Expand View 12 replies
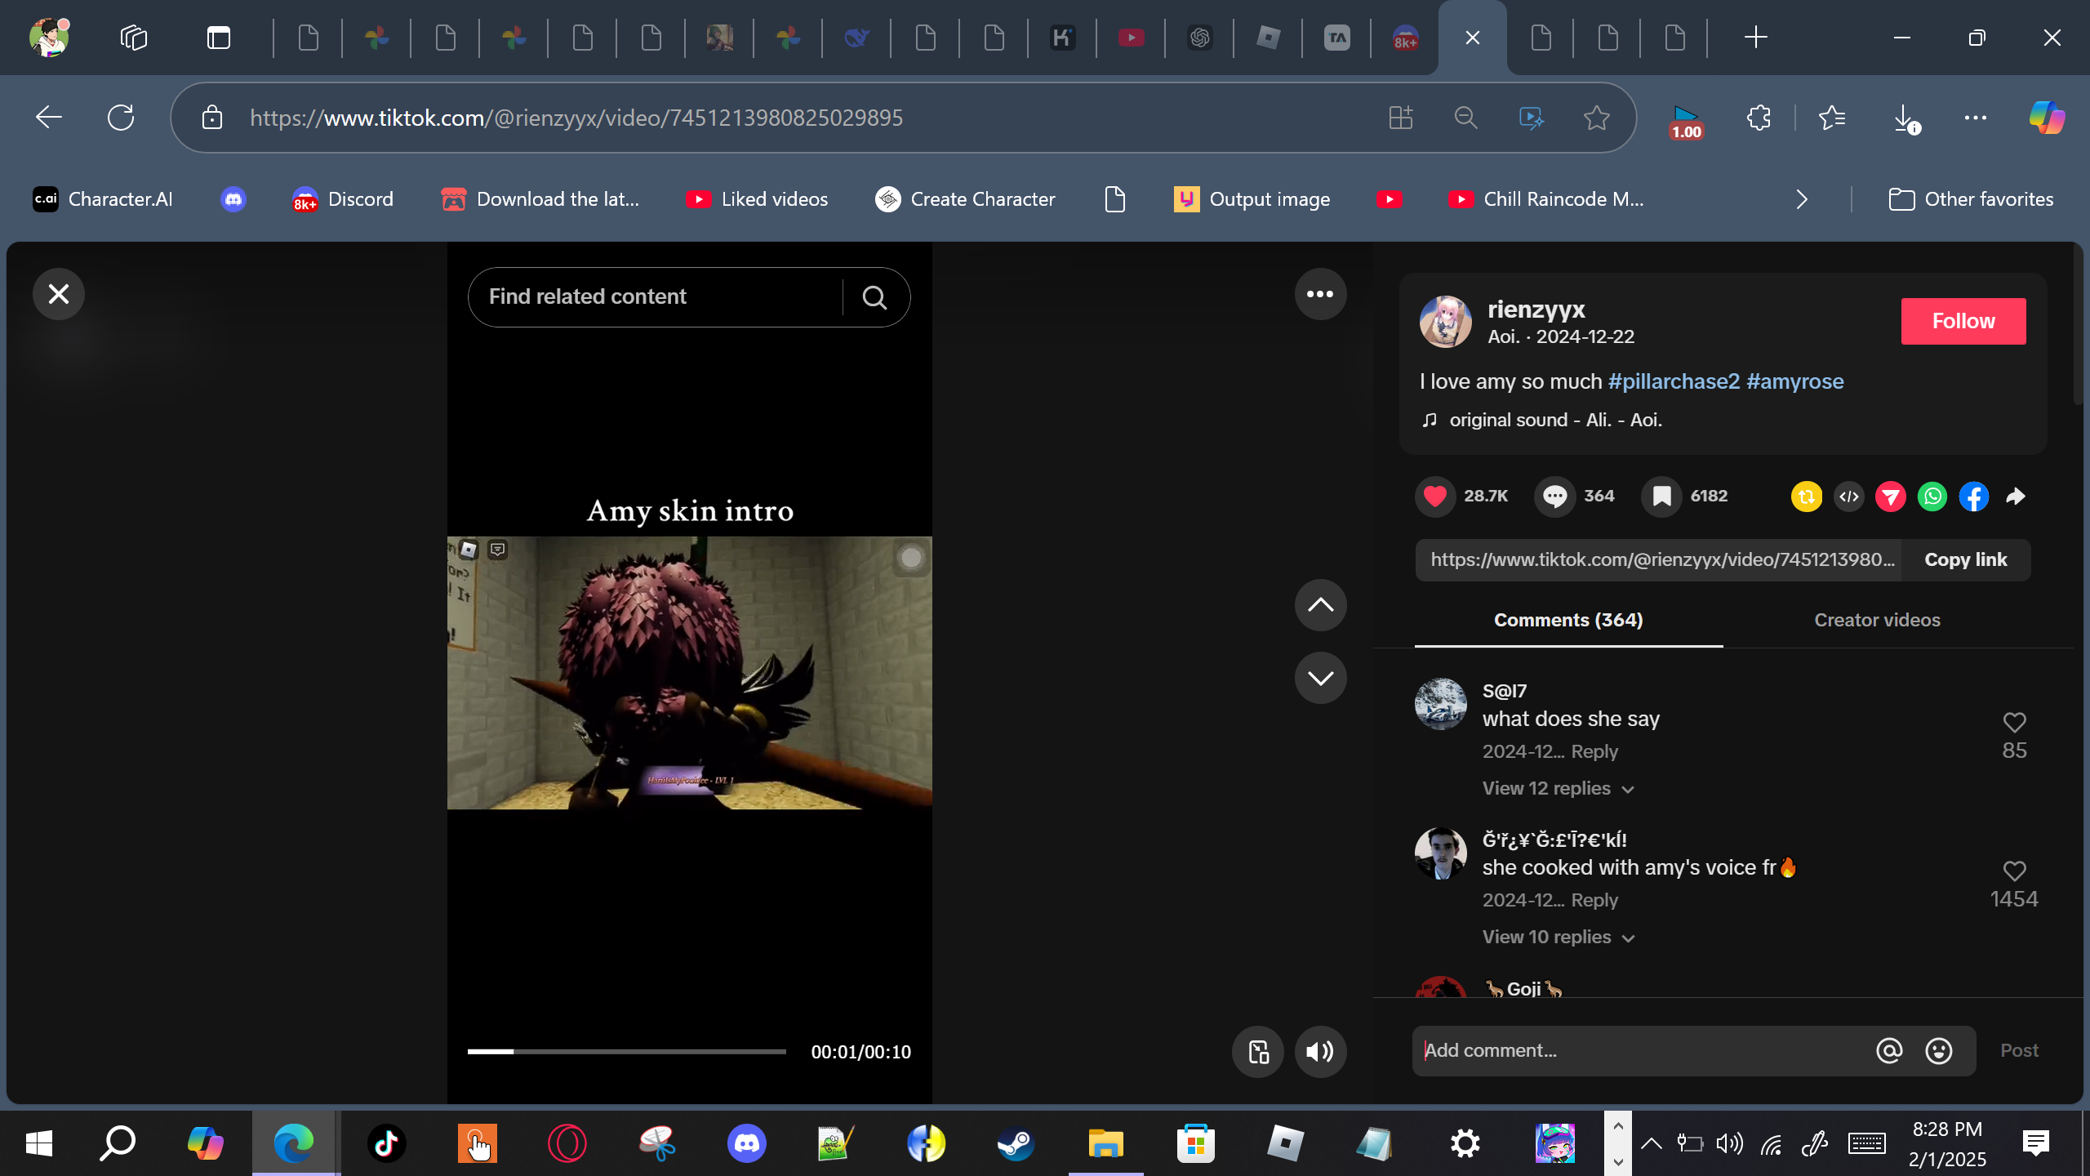Screen dimensions: 2090x1176 (x=1558, y=789)
